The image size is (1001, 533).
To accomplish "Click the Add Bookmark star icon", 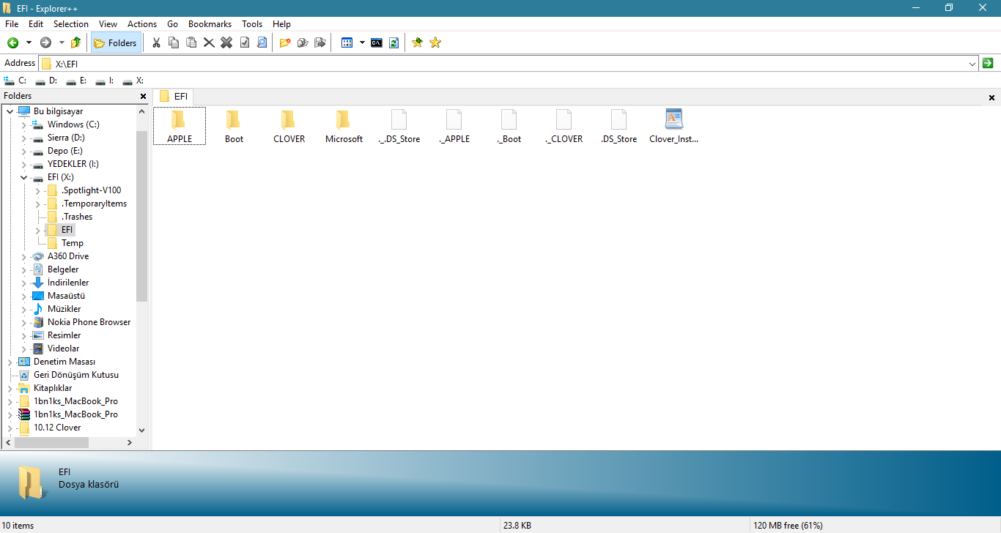I will click(x=417, y=42).
